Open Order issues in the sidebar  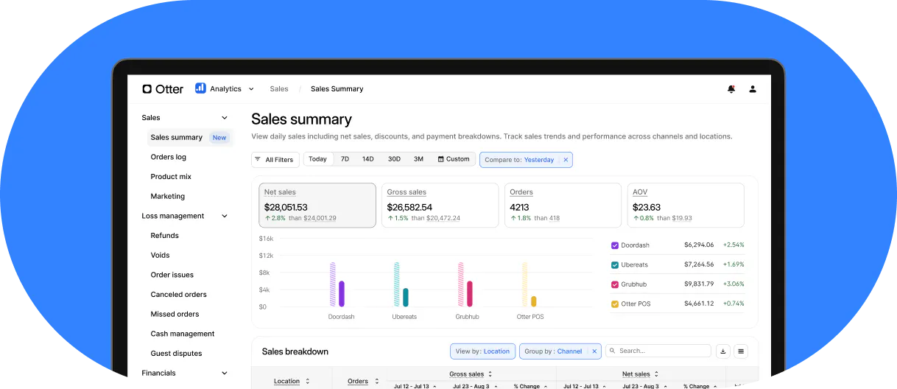pyautogui.click(x=172, y=275)
